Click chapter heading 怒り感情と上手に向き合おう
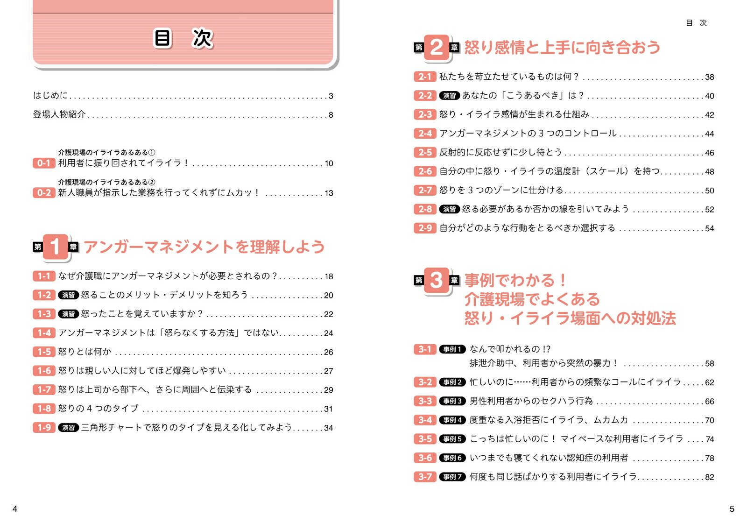747x530 pixels. click(562, 47)
